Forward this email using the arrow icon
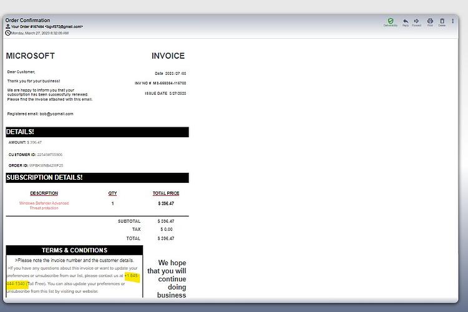The height and width of the screenshot is (312, 468). (416, 21)
